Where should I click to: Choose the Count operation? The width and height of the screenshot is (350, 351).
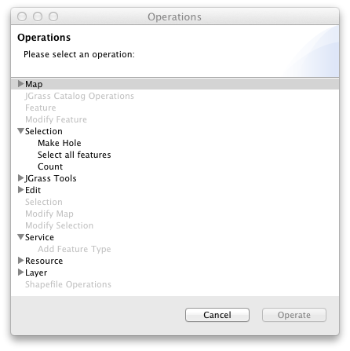(x=50, y=166)
